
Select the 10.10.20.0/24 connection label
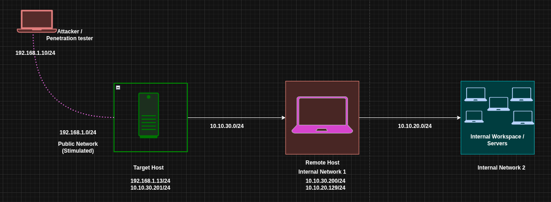click(x=414, y=126)
